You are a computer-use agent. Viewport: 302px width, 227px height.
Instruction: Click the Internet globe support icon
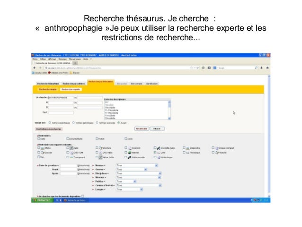point(130,153)
